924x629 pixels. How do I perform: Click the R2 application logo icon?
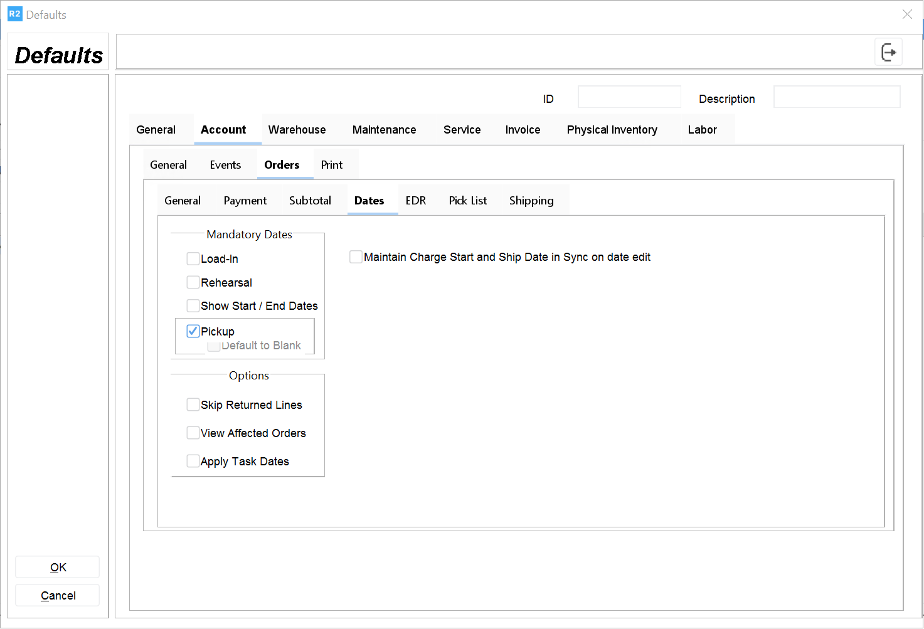point(14,14)
